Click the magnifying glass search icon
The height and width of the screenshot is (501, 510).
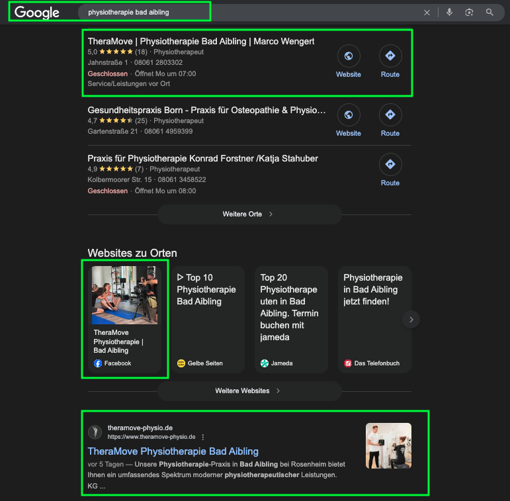(489, 13)
